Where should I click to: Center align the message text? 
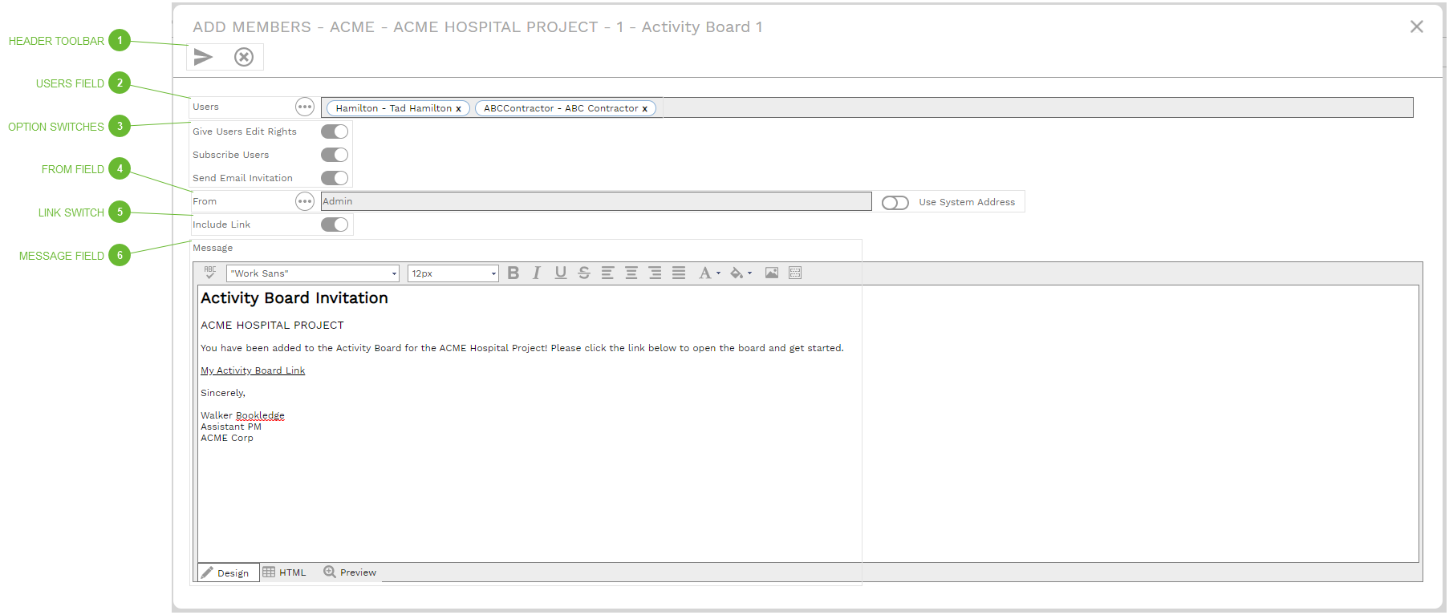tap(631, 273)
